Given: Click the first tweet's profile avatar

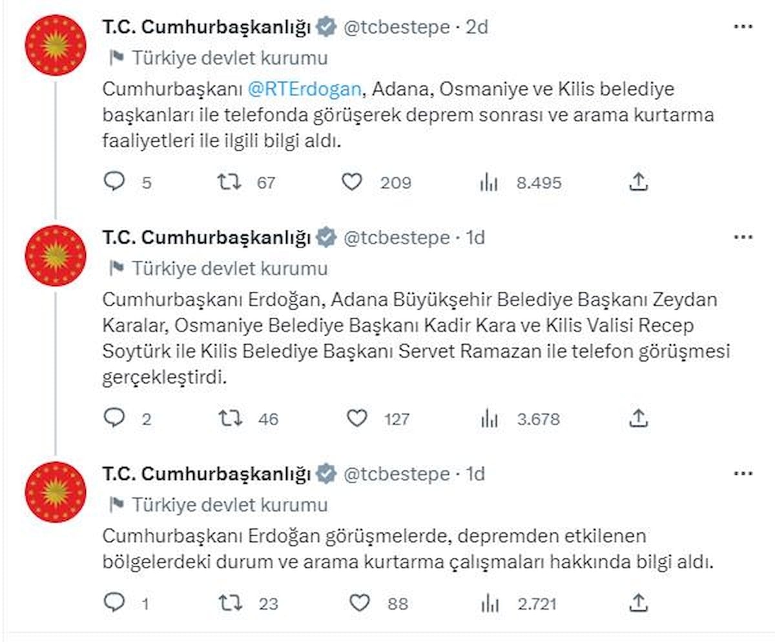Looking at the screenshot, I should coord(56,45).
